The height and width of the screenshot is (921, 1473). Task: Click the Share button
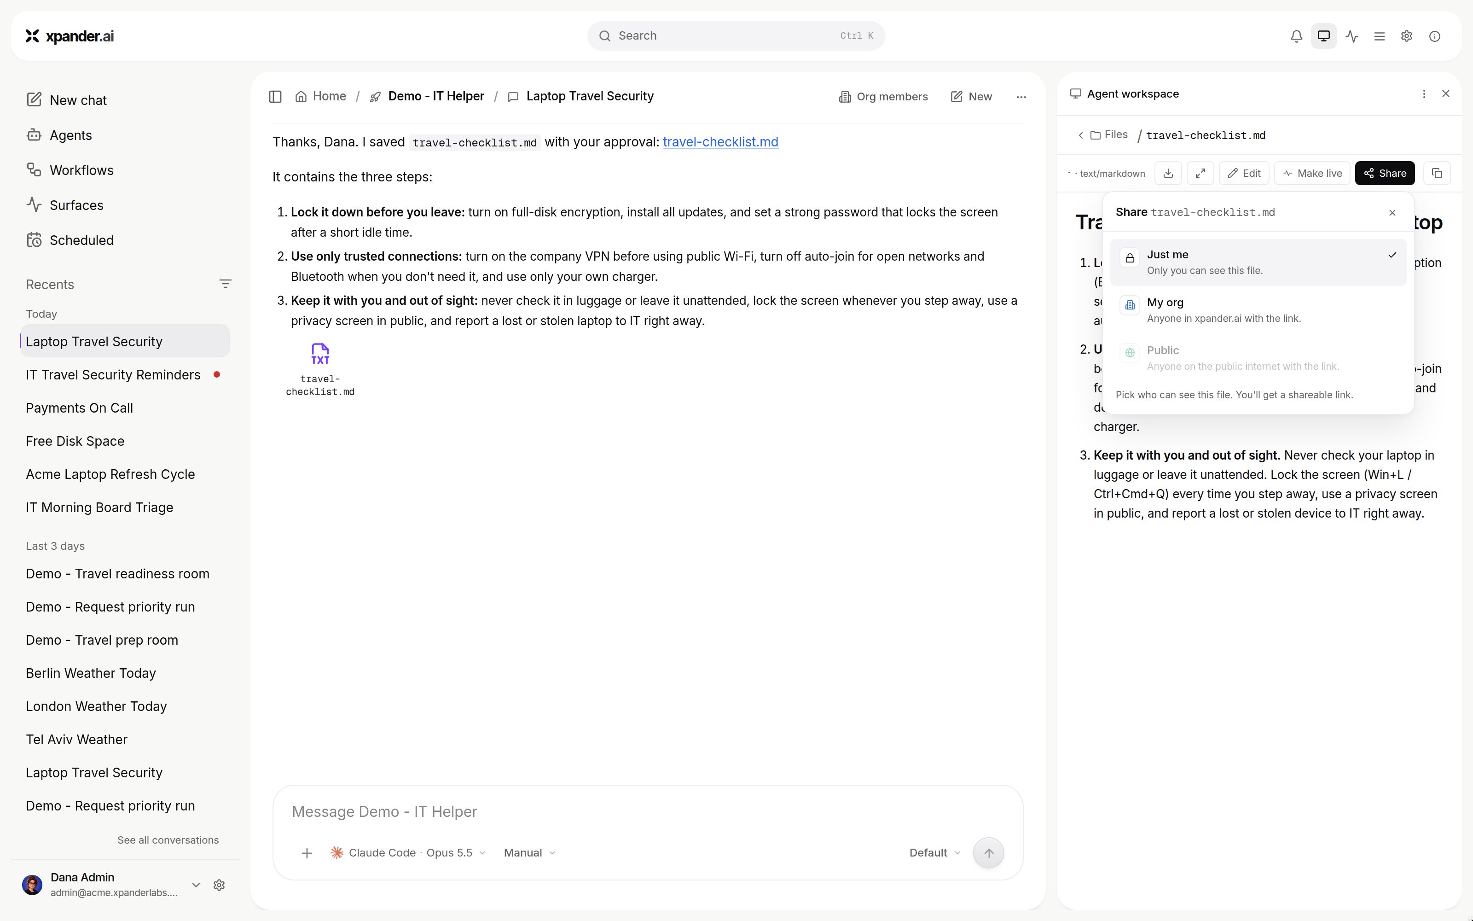click(1385, 174)
